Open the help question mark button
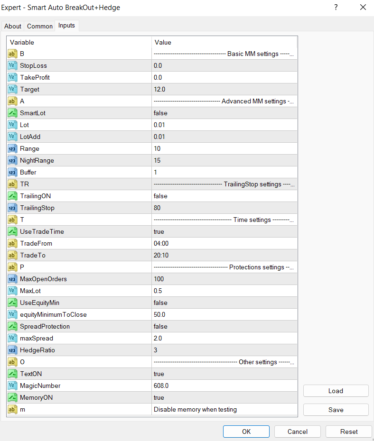The height and width of the screenshot is (441, 374). point(336,7)
